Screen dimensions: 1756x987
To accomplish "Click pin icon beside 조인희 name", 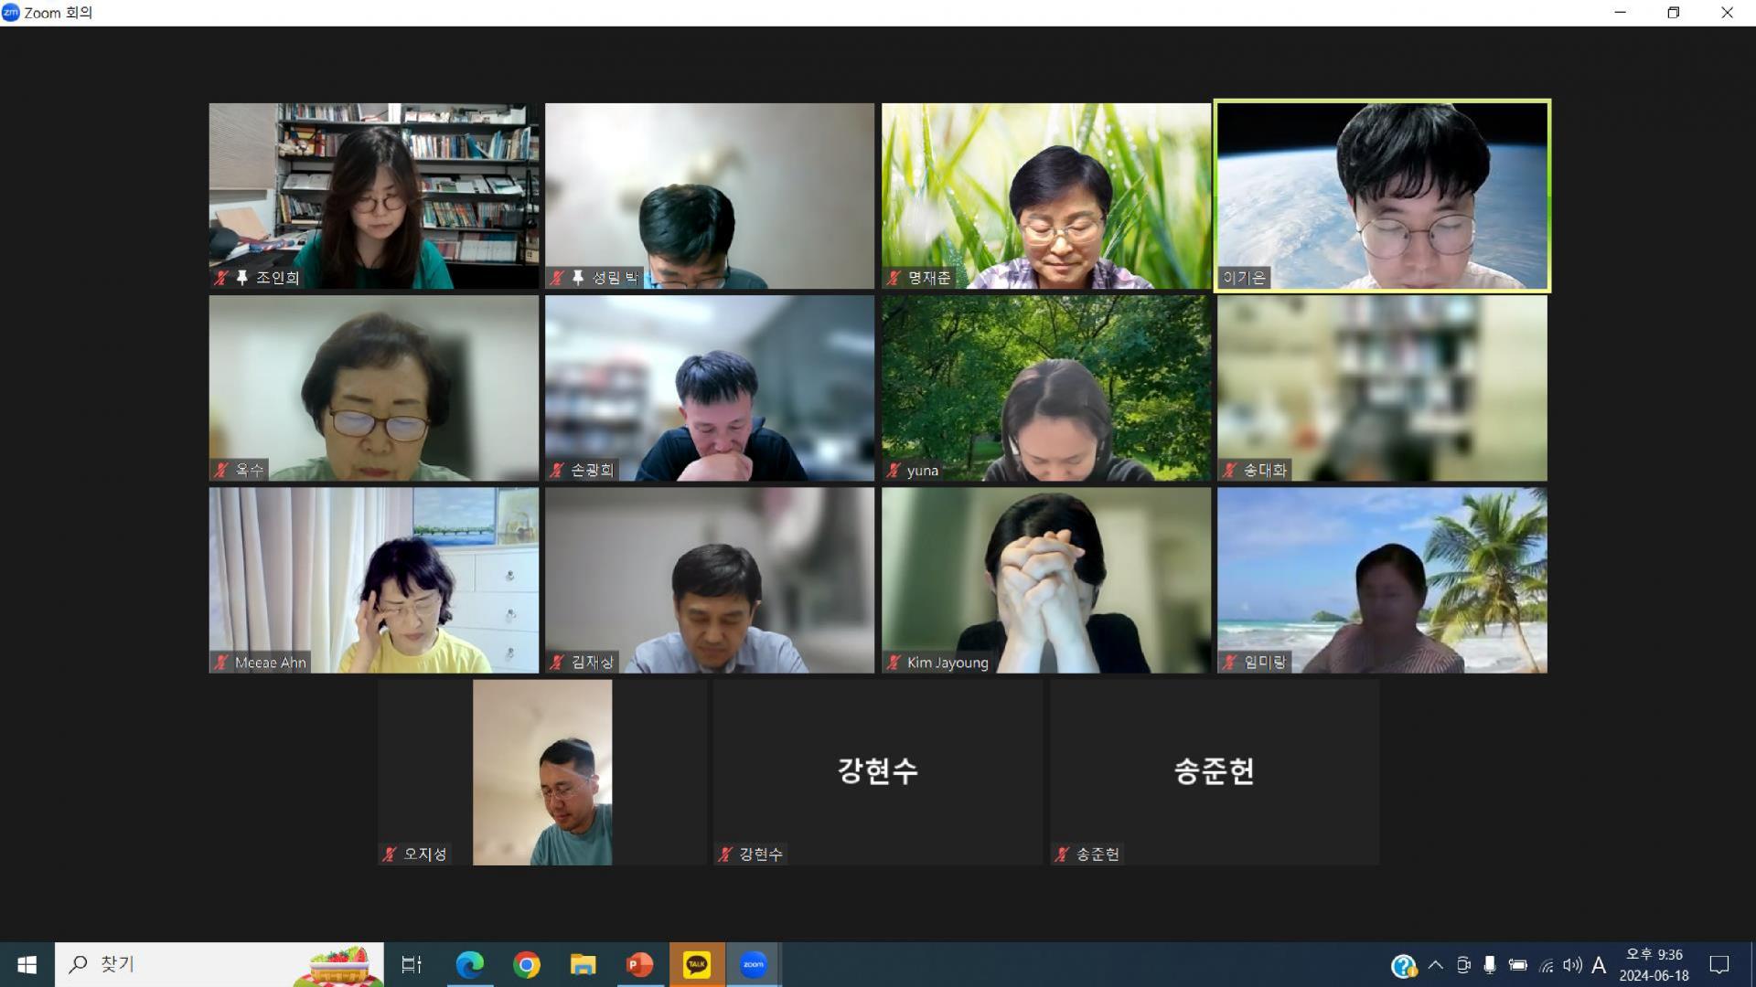I will click(242, 278).
